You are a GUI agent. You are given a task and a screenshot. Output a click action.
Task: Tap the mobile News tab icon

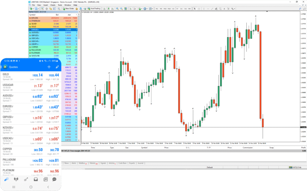[x=46, y=179]
